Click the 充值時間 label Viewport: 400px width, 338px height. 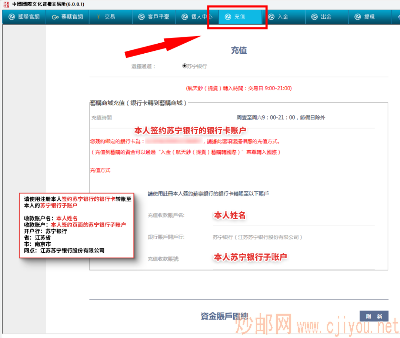[101, 117]
